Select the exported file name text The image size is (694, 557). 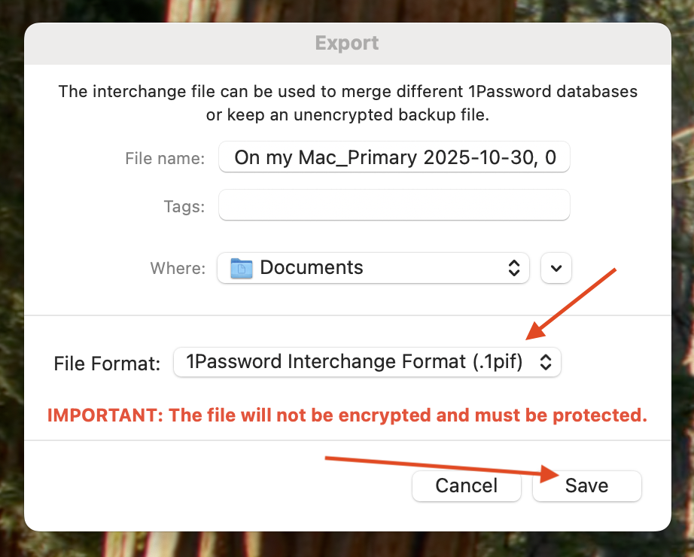point(394,157)
